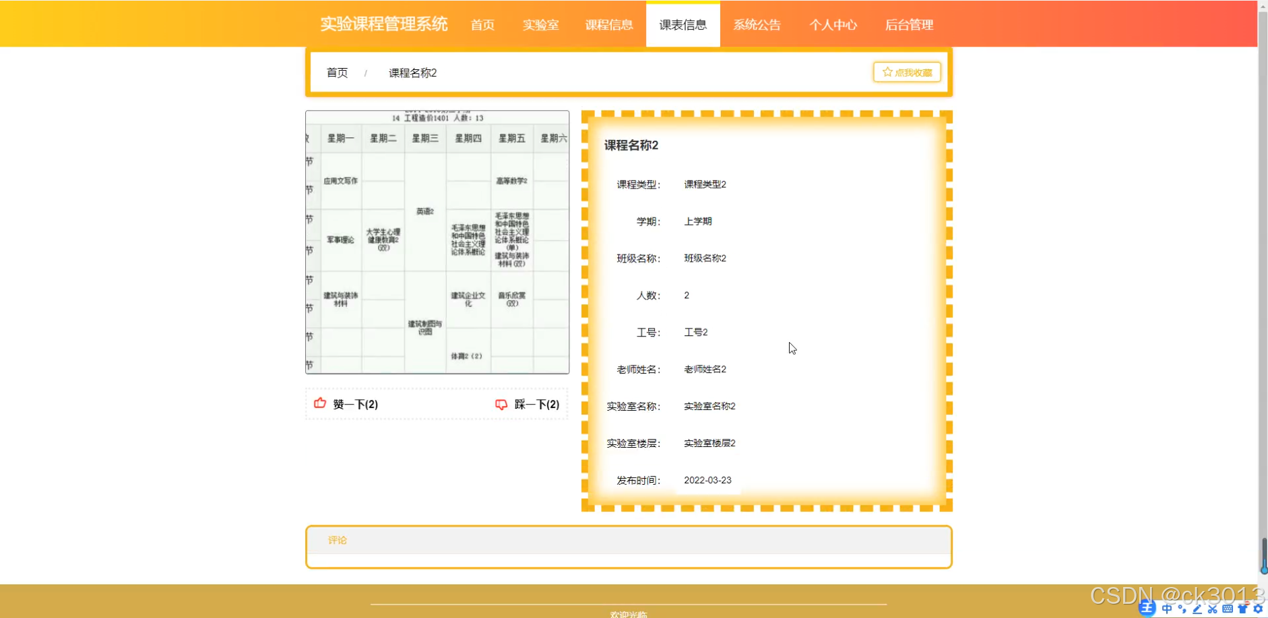Viewport: 1268px width, 618px height.
Task: Open the gear settings icon on the IME toolbar
Action: coord(1257,609)
